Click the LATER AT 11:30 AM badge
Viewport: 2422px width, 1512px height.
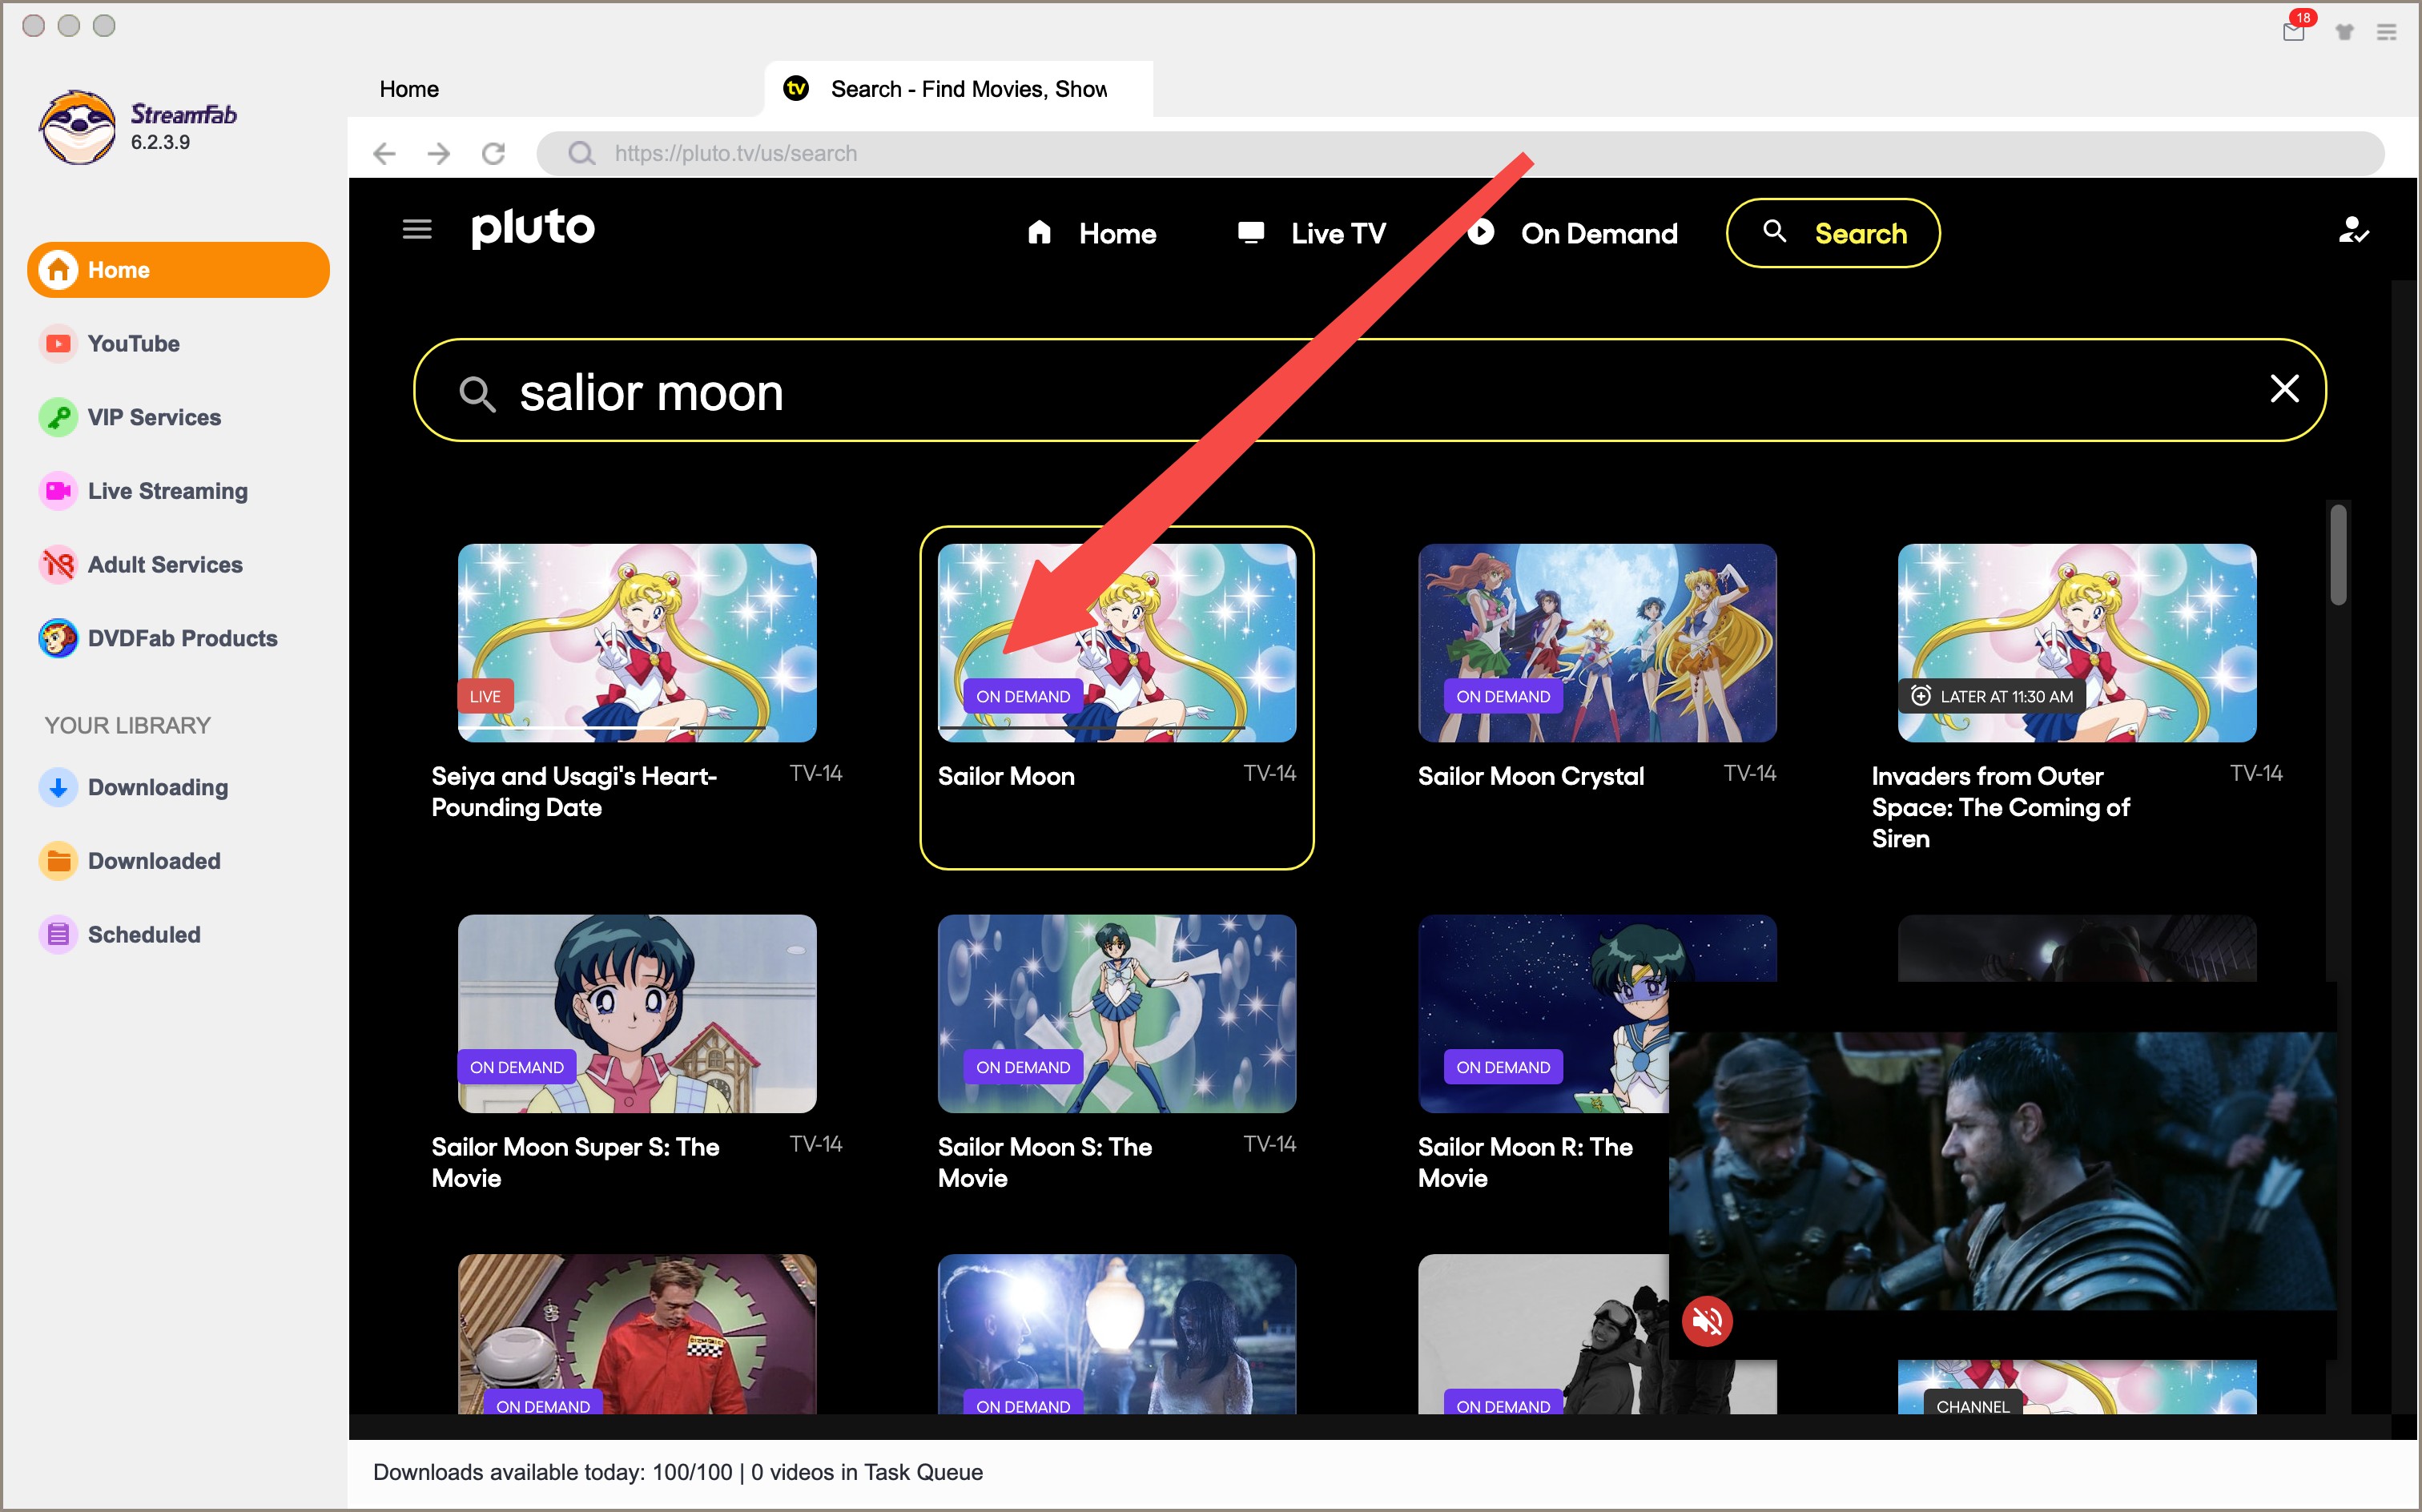[x=1992, y=697]
